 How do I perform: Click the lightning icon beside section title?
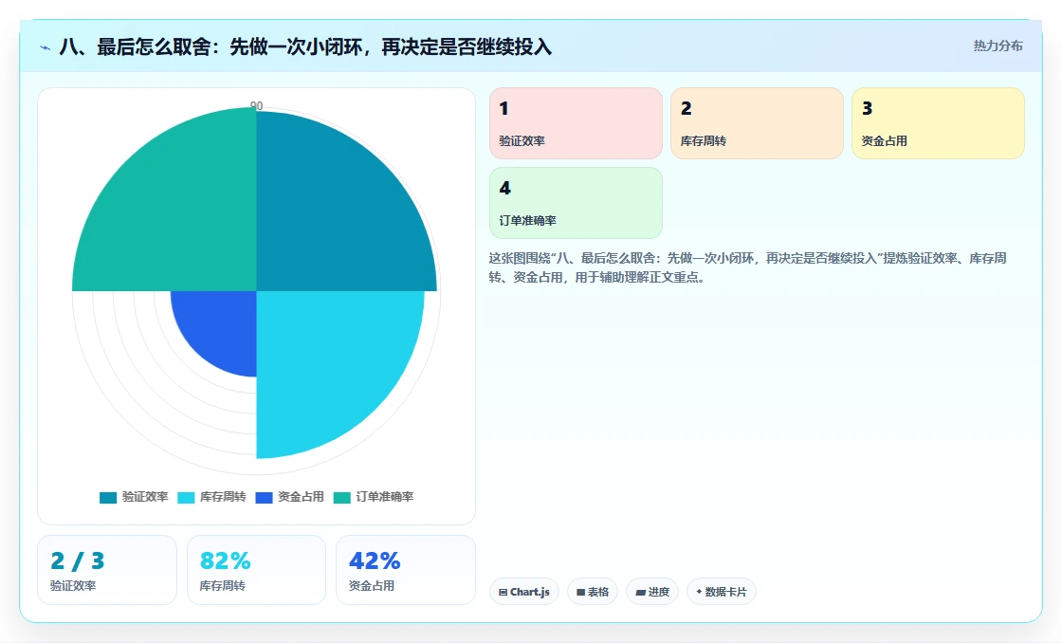pos(46,47)
